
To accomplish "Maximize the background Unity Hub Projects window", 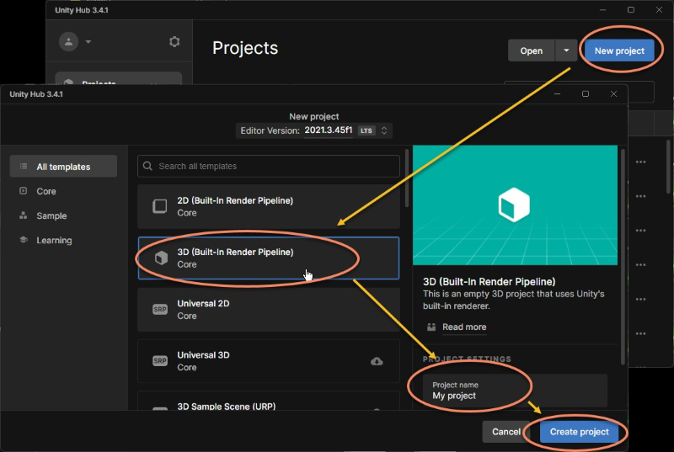I will coord(630,9).
